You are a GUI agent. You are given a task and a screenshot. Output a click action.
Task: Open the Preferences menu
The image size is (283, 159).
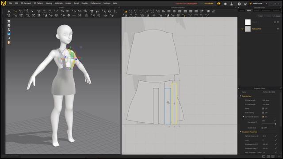96,3
